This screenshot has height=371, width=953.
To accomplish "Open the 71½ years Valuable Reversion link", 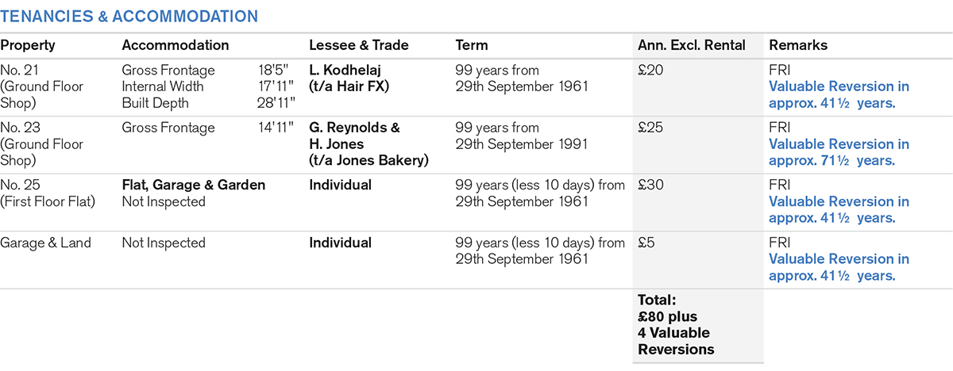I will [839, 152].
